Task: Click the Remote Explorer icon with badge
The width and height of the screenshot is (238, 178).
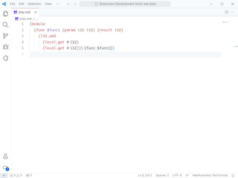Action: [5, 168]
